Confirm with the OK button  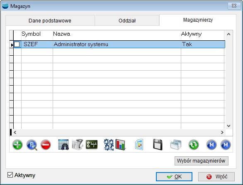tap(174, 177)
